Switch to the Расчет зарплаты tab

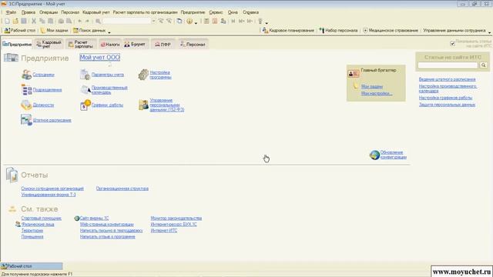[81, 45]
